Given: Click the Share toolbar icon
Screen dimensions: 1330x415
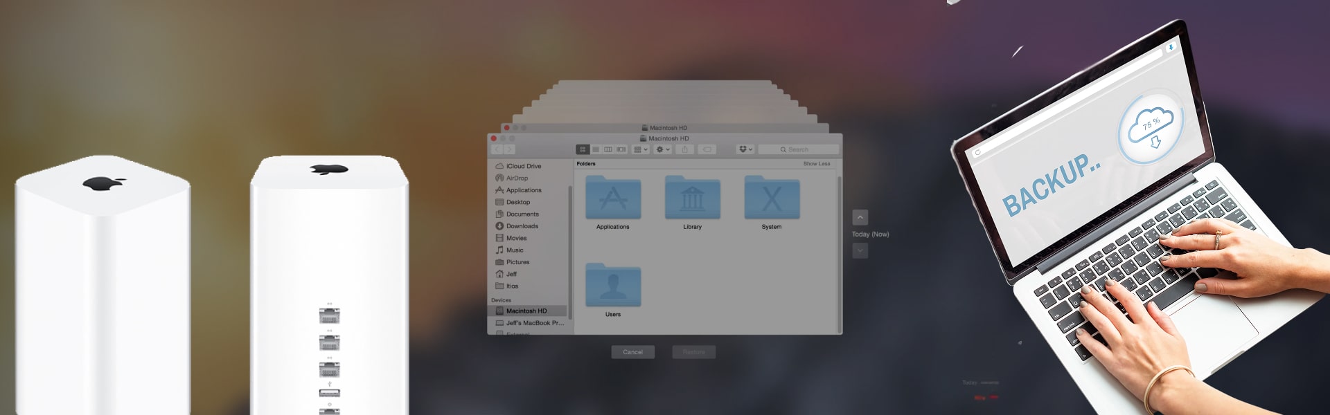Looking at the screenshot, I should click(684, 149).
